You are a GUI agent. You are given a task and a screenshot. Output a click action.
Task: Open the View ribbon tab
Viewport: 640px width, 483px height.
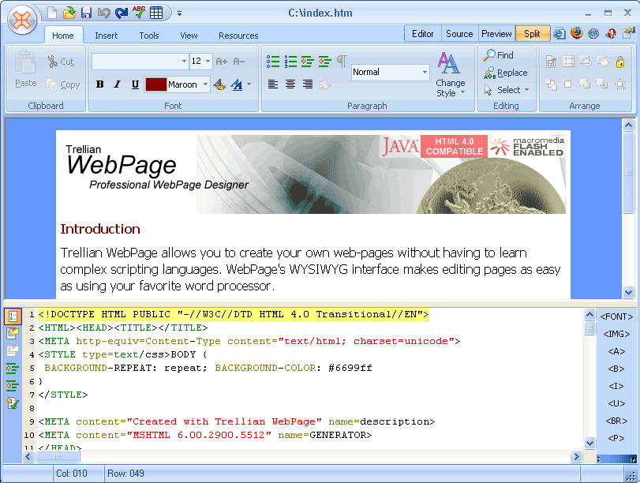[189, 36]
